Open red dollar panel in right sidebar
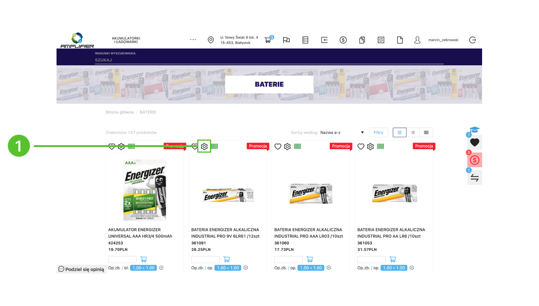Viewport: 539px width, 306px height. (x=475, y=160)
